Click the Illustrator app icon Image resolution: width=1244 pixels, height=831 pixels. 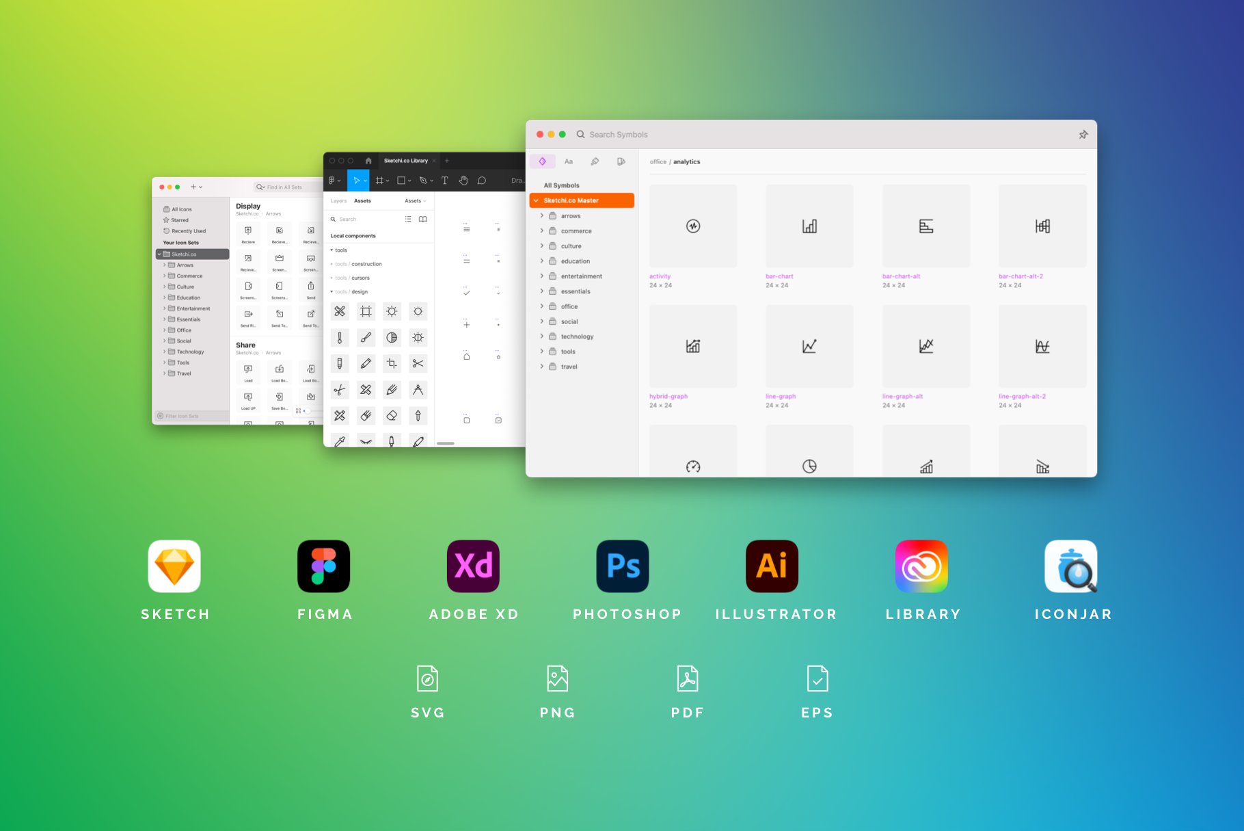[x=772, y=566]
